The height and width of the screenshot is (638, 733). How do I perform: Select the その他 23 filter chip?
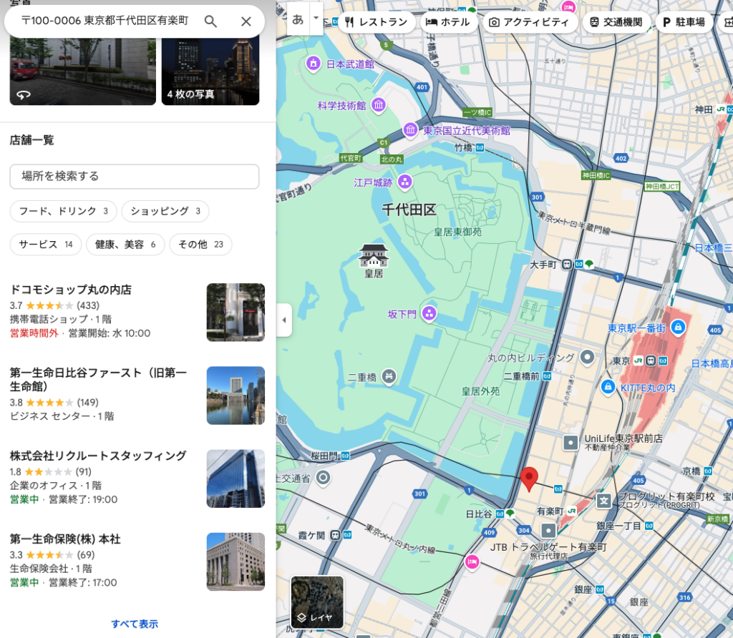(x=200, y=245)
